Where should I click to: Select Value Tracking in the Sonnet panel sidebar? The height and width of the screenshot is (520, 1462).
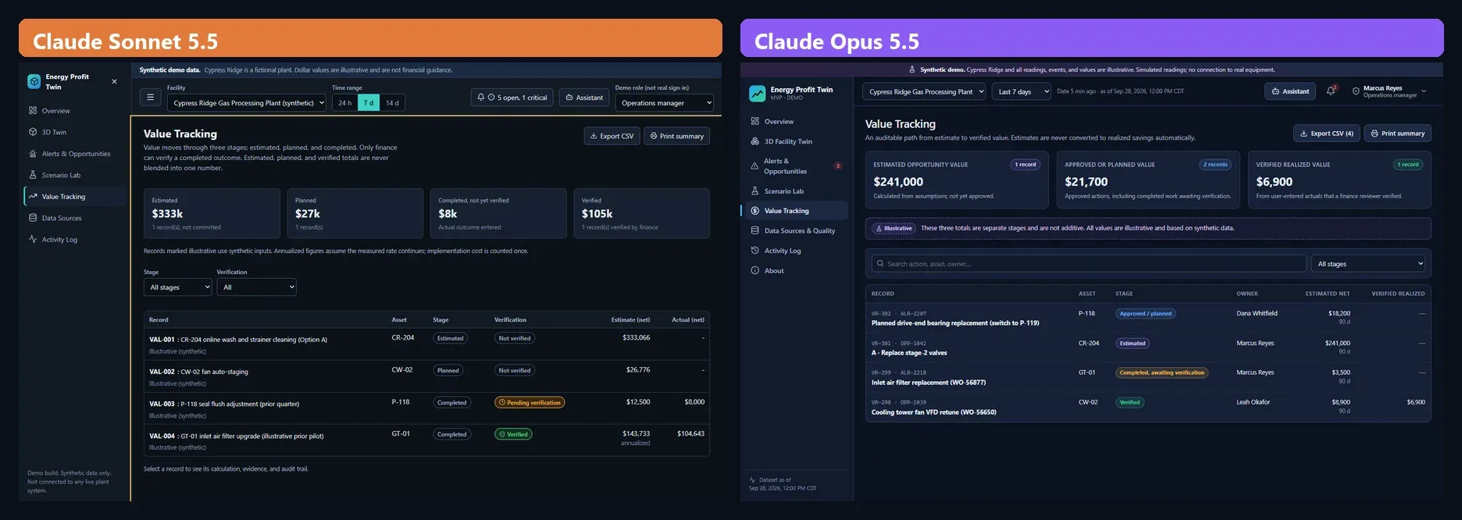[x=74, y=197]
